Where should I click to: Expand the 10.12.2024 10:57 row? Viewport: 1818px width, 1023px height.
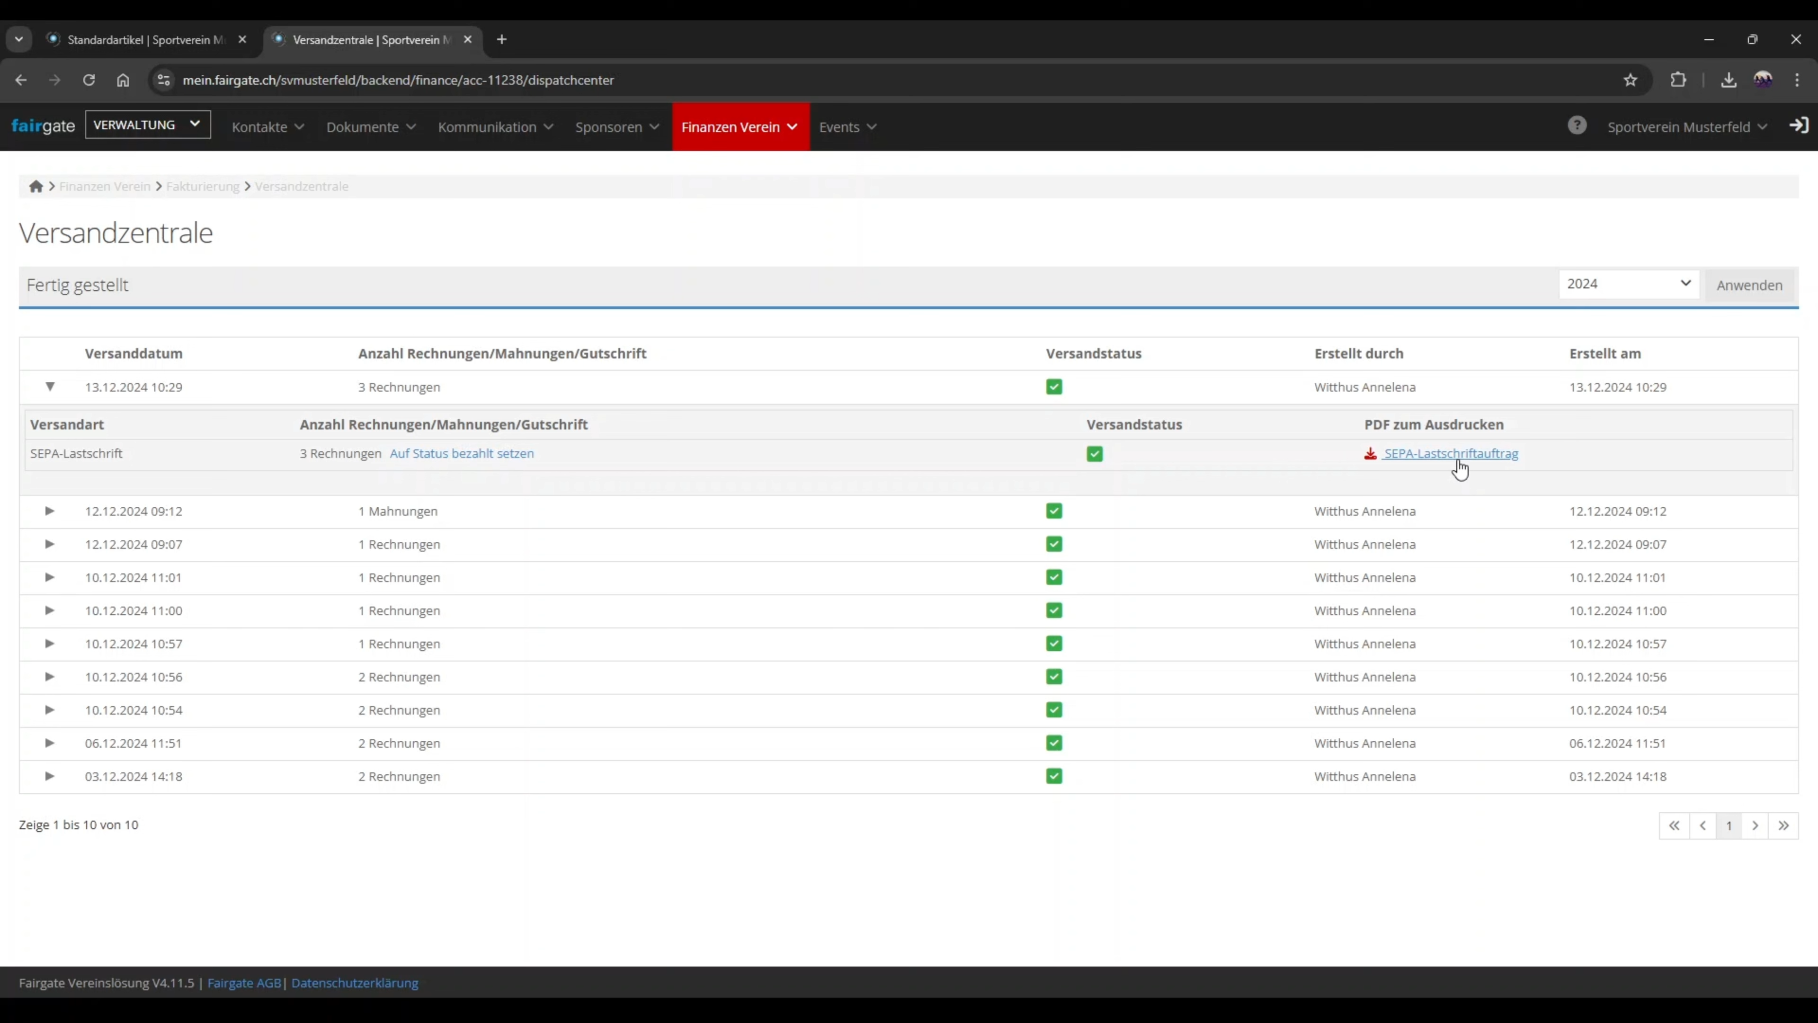[49, 644]
